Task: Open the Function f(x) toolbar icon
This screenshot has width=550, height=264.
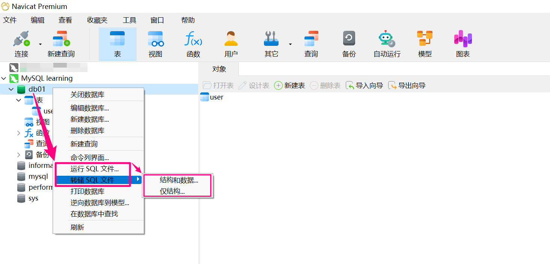Action: pyautogui.click(x=193, y=39)
